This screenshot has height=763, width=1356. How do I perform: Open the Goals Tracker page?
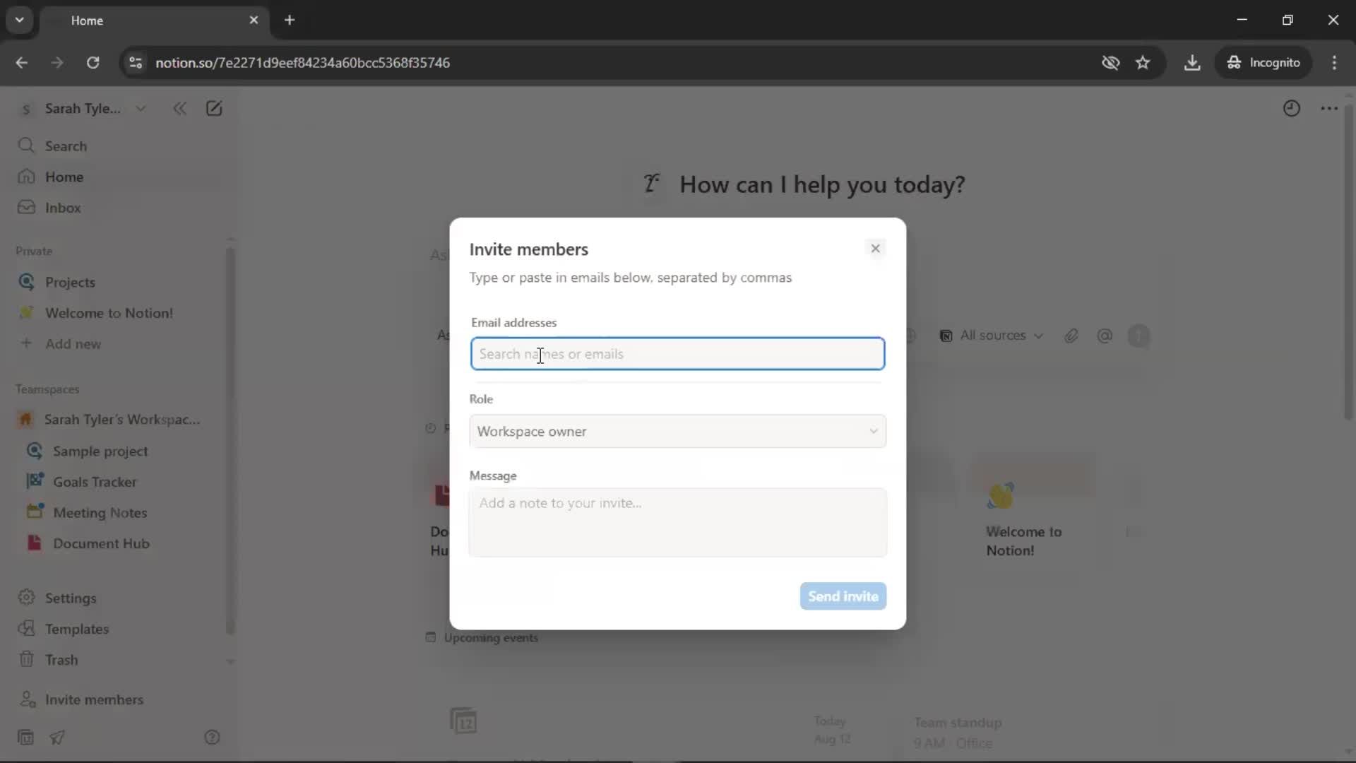pos(95,482)
